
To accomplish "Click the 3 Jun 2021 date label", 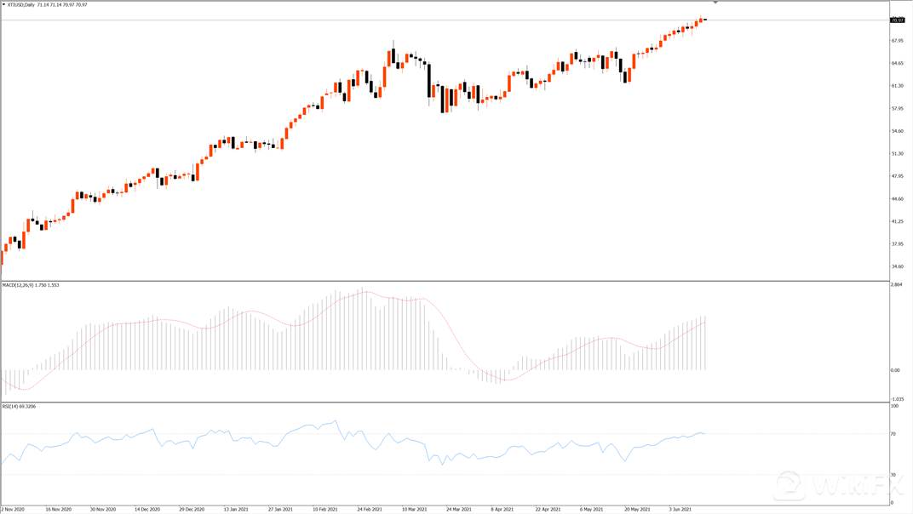I will pos(681,509).
